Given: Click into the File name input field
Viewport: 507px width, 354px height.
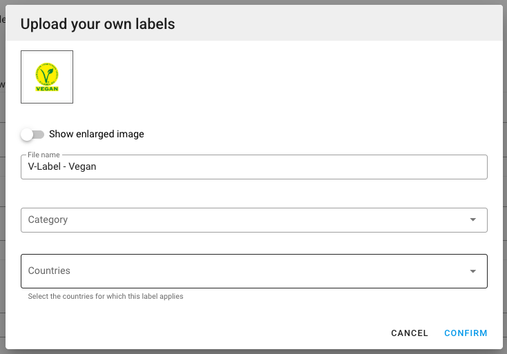Looking at the screenshot, I should 254,167.
